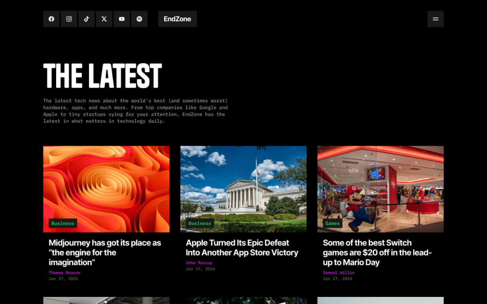Open the Facebook social icon
The height and width of the screenshot is (304, 487).
click(51, 19)
